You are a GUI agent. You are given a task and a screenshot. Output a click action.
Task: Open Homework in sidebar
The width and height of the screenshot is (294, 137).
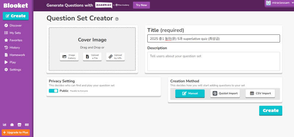pos(14,55)
